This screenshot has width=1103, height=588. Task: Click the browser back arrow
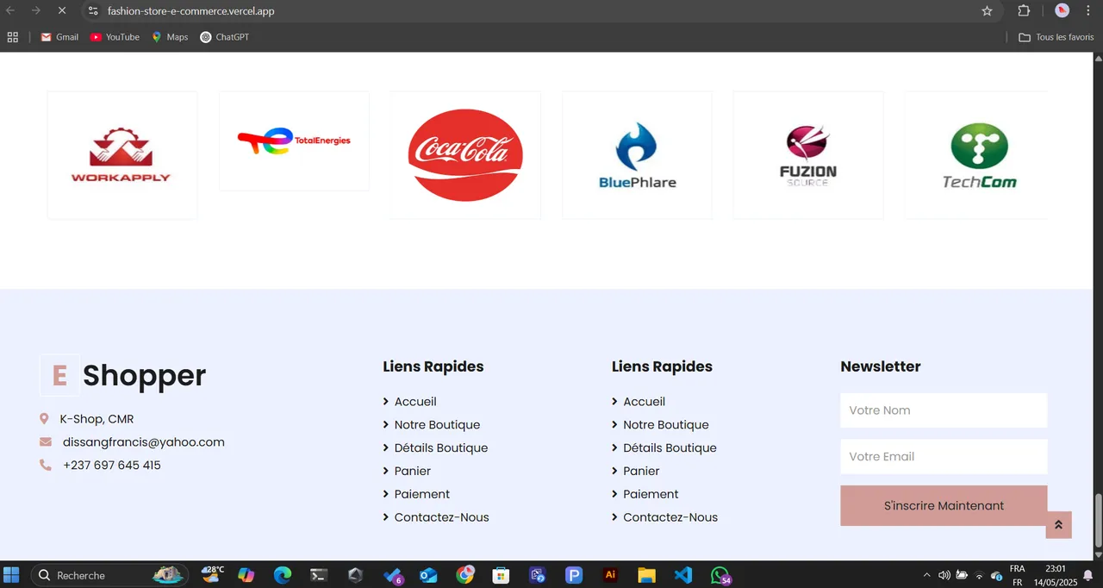[x=11, y=11]
